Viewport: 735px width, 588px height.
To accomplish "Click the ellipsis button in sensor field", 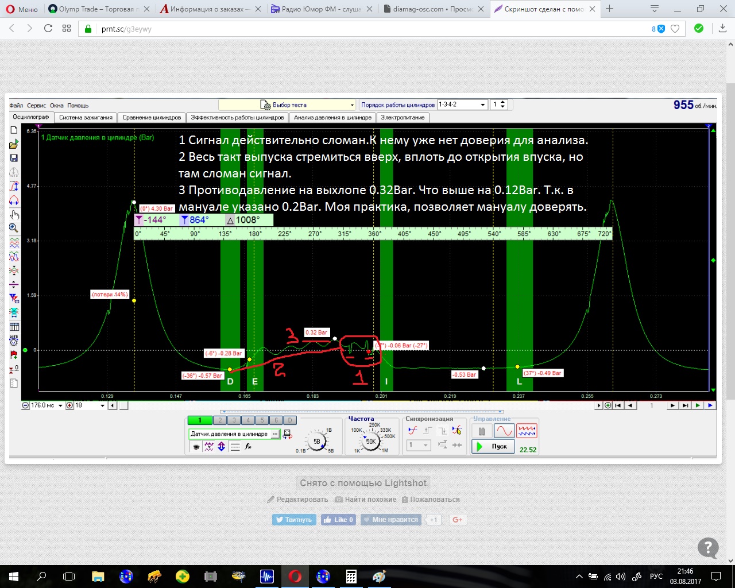I will (x=275, y=434).
